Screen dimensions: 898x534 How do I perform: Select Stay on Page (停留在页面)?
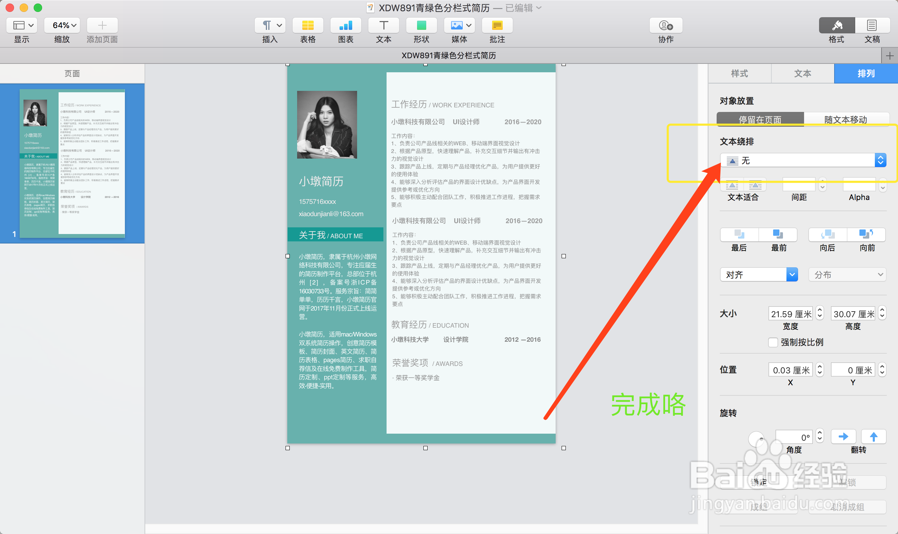760,120
